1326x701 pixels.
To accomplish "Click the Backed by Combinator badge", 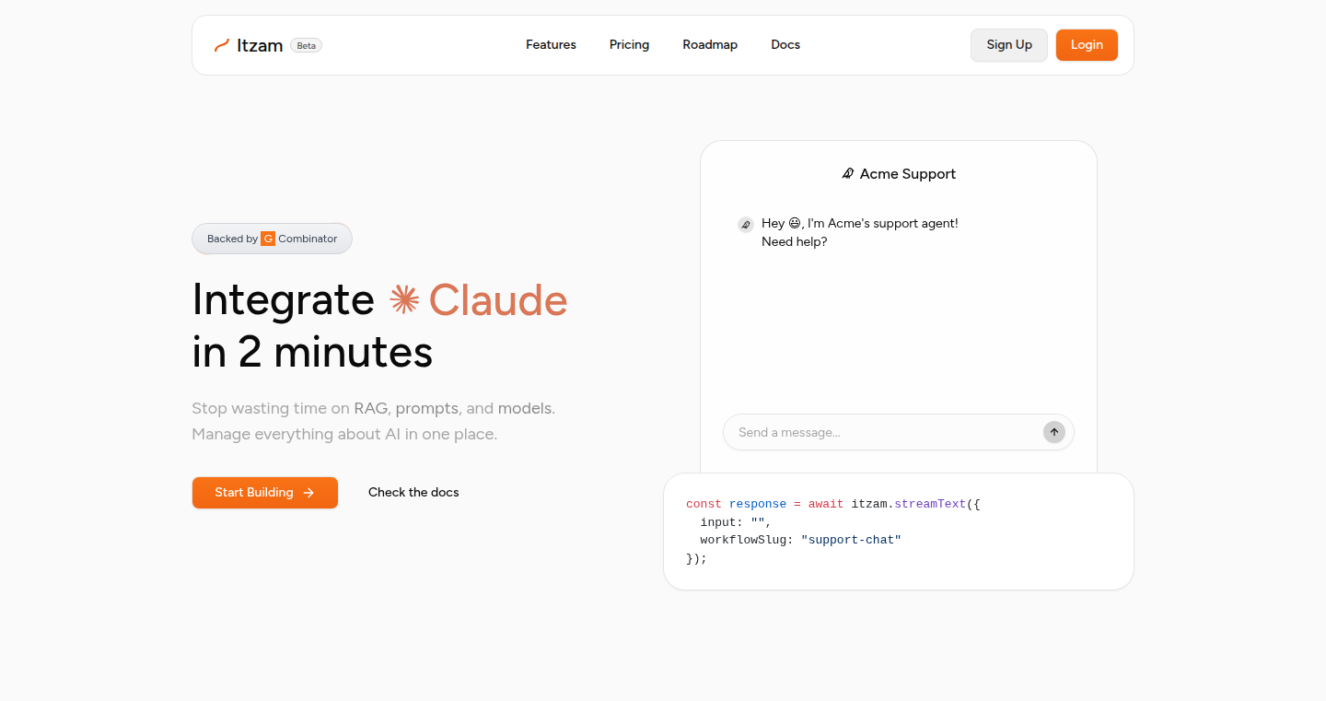I will click(x=272, y=239).
